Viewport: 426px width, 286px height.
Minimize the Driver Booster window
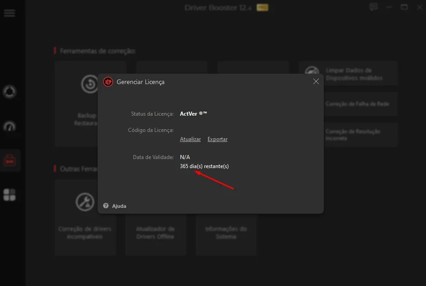pyautogui.click(x=389, y=7)
